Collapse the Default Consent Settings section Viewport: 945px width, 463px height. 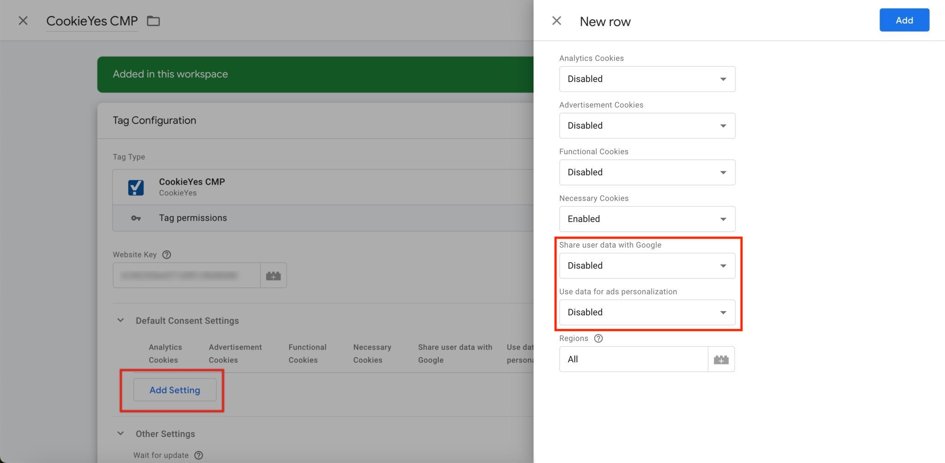[120, 320]
